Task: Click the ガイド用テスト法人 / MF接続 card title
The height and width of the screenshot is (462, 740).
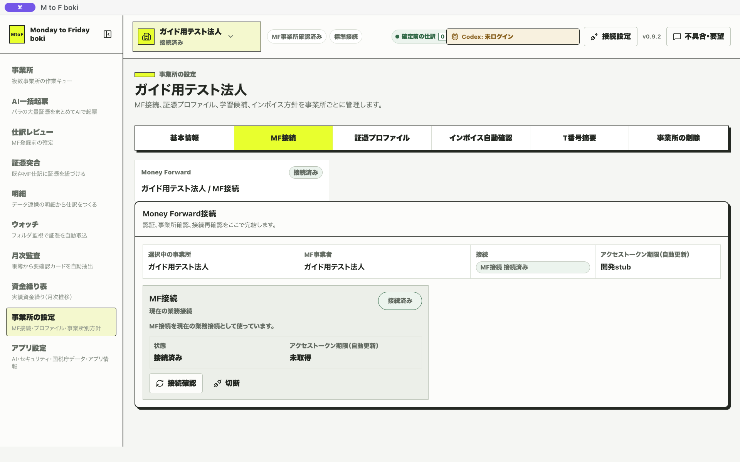Action: click(190, 189)
